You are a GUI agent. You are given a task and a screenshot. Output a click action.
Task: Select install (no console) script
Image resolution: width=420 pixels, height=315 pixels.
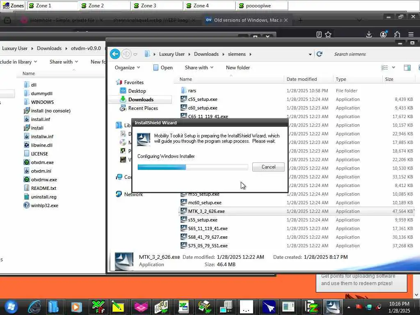(50, 111)
